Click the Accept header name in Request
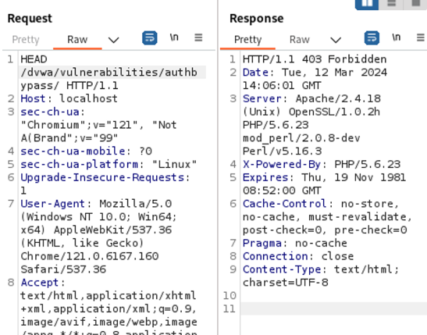Screen dimensions: 427x335 [x=40, y=283]
